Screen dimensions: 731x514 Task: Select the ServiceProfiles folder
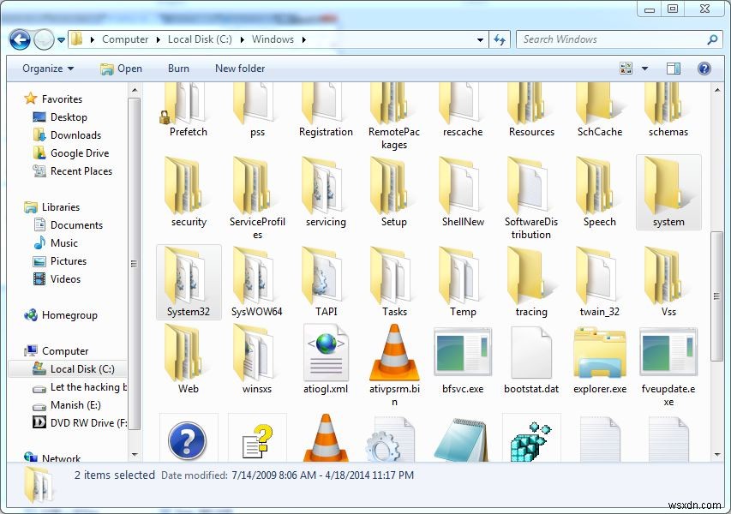[x=257, y=199]
